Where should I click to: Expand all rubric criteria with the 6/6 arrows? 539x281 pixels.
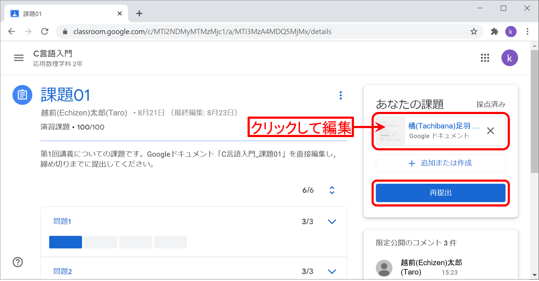[x=332, y=190]
